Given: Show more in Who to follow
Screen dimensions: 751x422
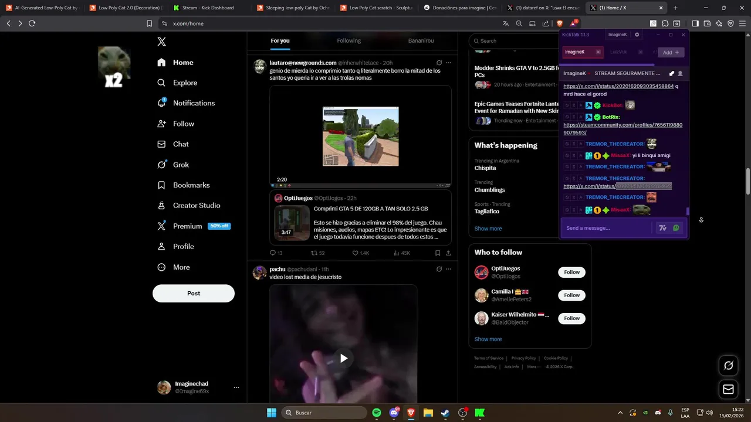Looking at the screenshot, I should coord(488,339).
